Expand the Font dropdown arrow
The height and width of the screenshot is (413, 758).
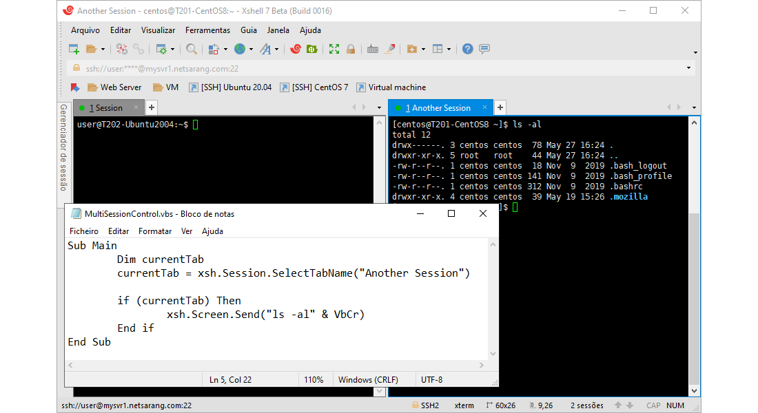(276, 50)
